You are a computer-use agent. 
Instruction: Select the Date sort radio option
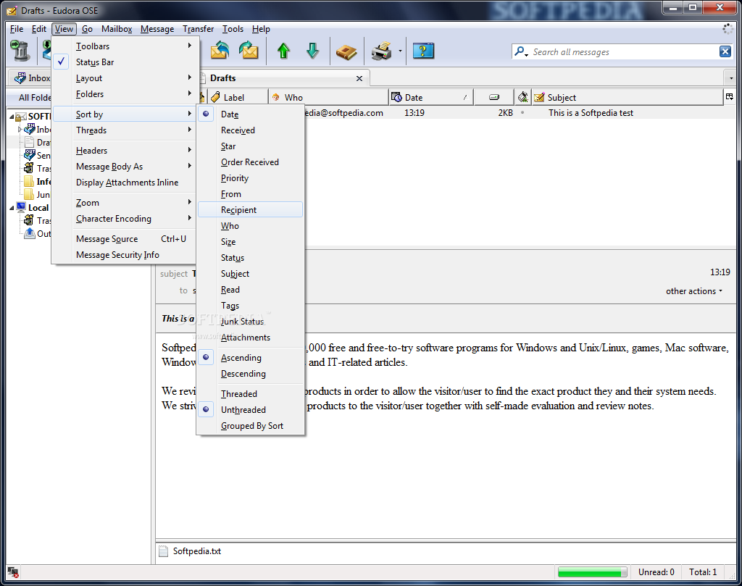coord(251,114)
